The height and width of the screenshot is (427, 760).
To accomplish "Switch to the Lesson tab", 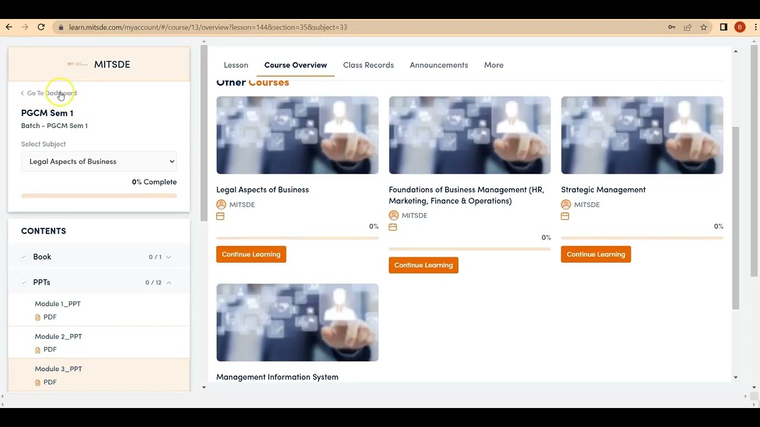I will [236, 65].
